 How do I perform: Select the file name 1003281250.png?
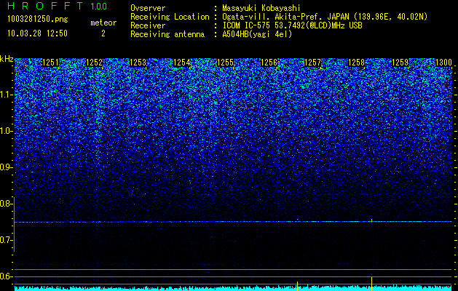tap(38, 20)
